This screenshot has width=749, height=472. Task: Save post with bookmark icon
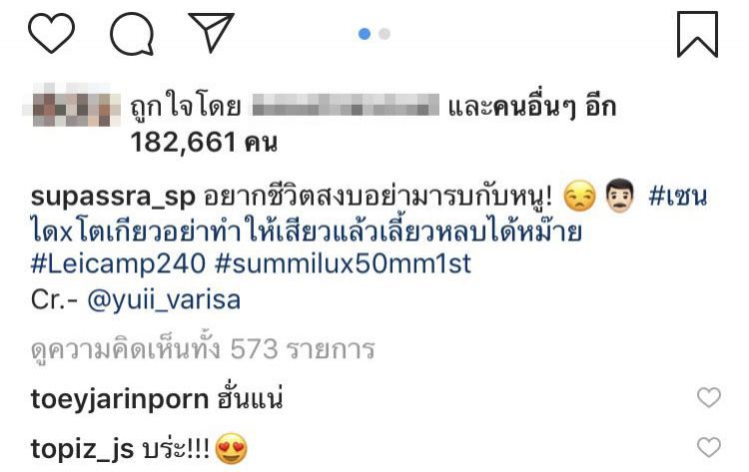click(697, 34)
